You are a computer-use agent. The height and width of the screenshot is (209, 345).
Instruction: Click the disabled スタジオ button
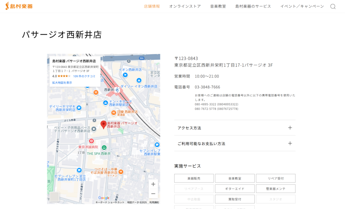tap(276, 199)
